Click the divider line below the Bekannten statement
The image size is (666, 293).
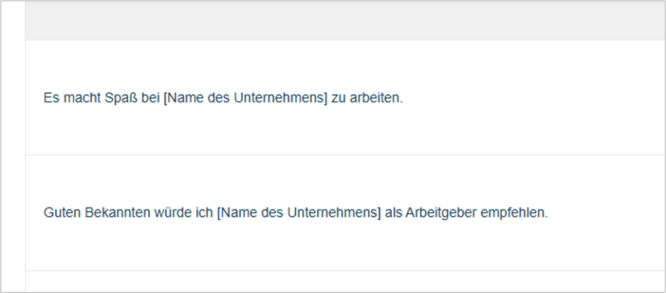tap(345, 270)
